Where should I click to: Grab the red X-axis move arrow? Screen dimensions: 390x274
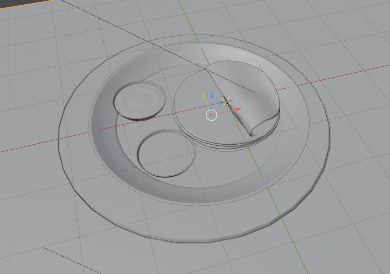(x=239, y=109)
